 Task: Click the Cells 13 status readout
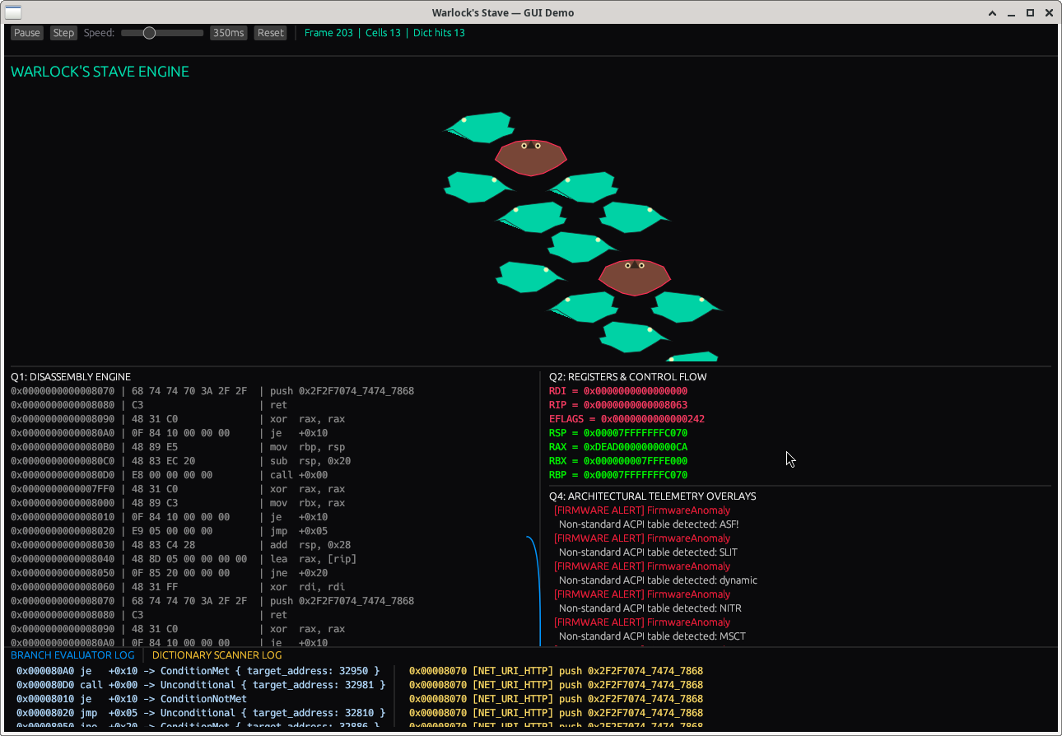tap(383, 33)
